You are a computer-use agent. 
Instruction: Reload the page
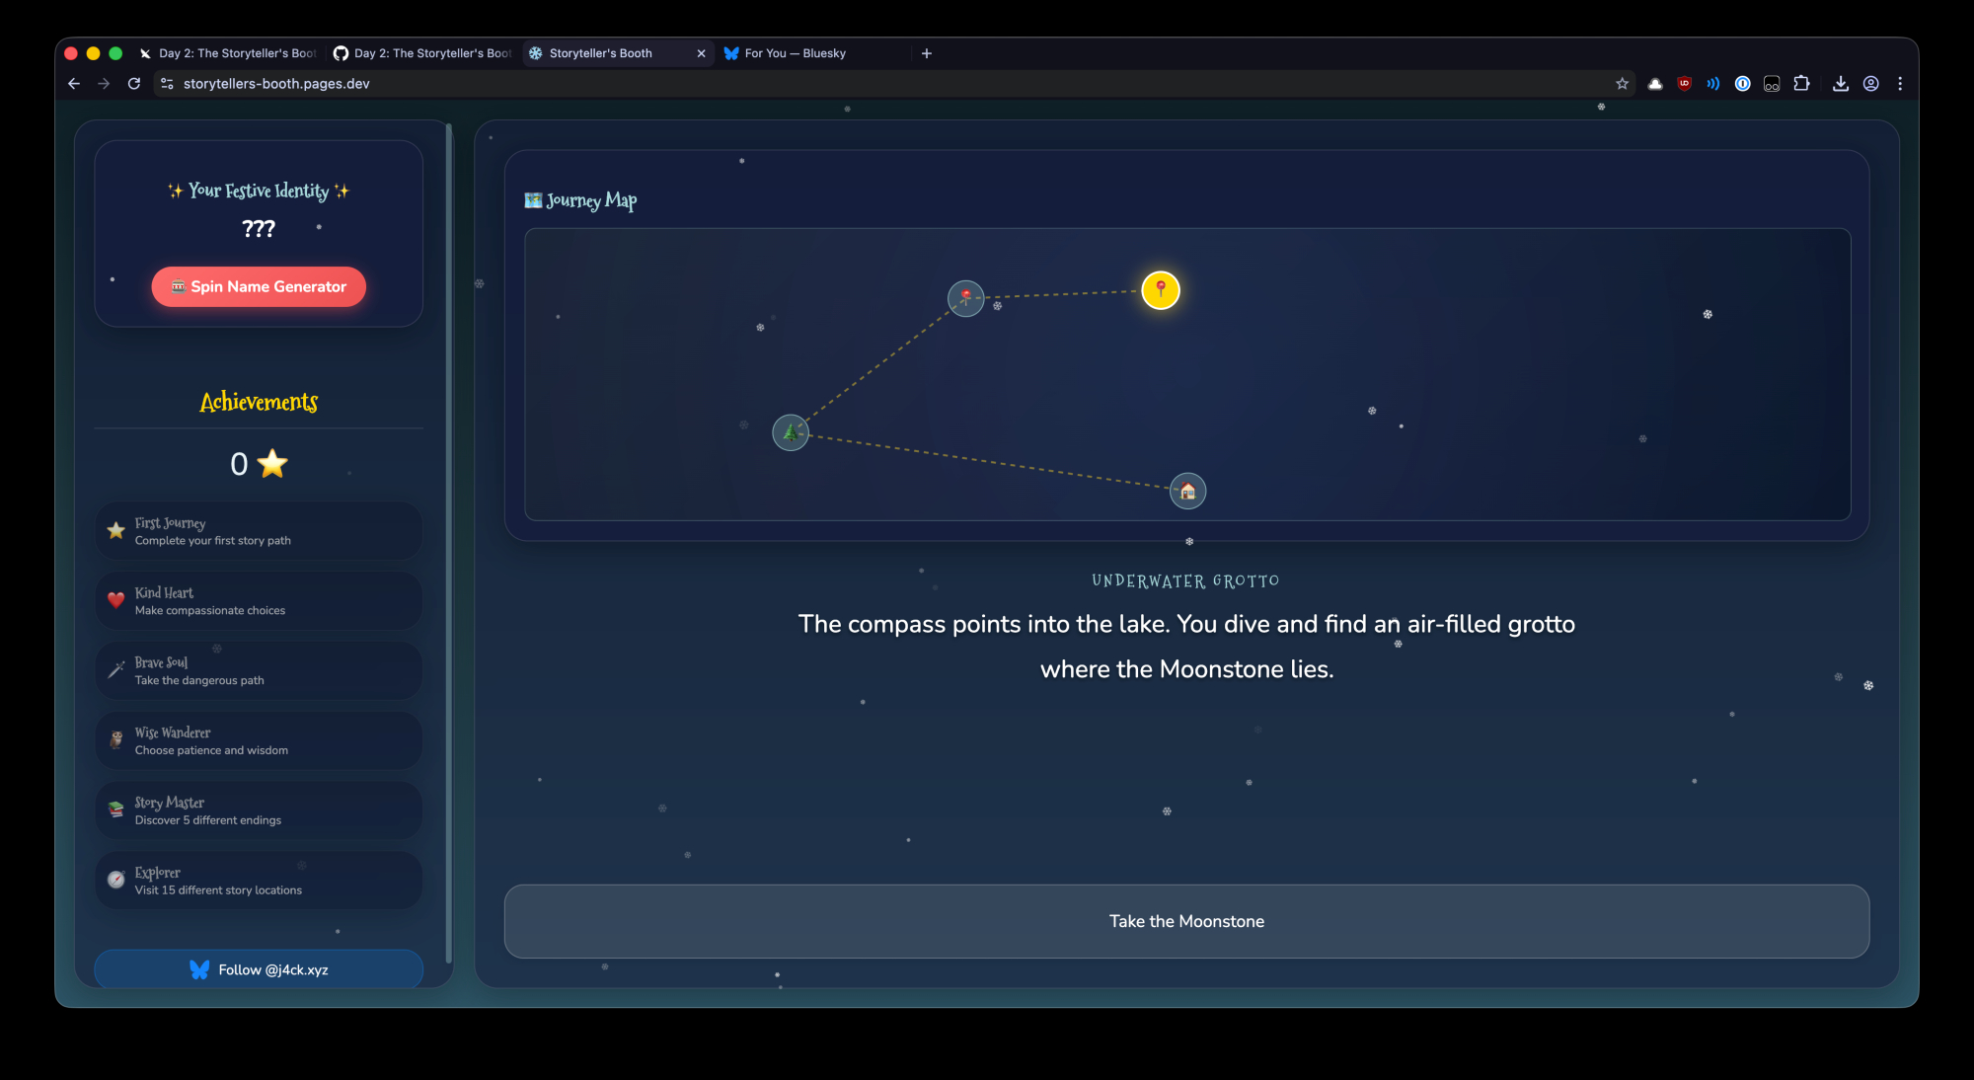pyautogui.click(x=134, y=84)
